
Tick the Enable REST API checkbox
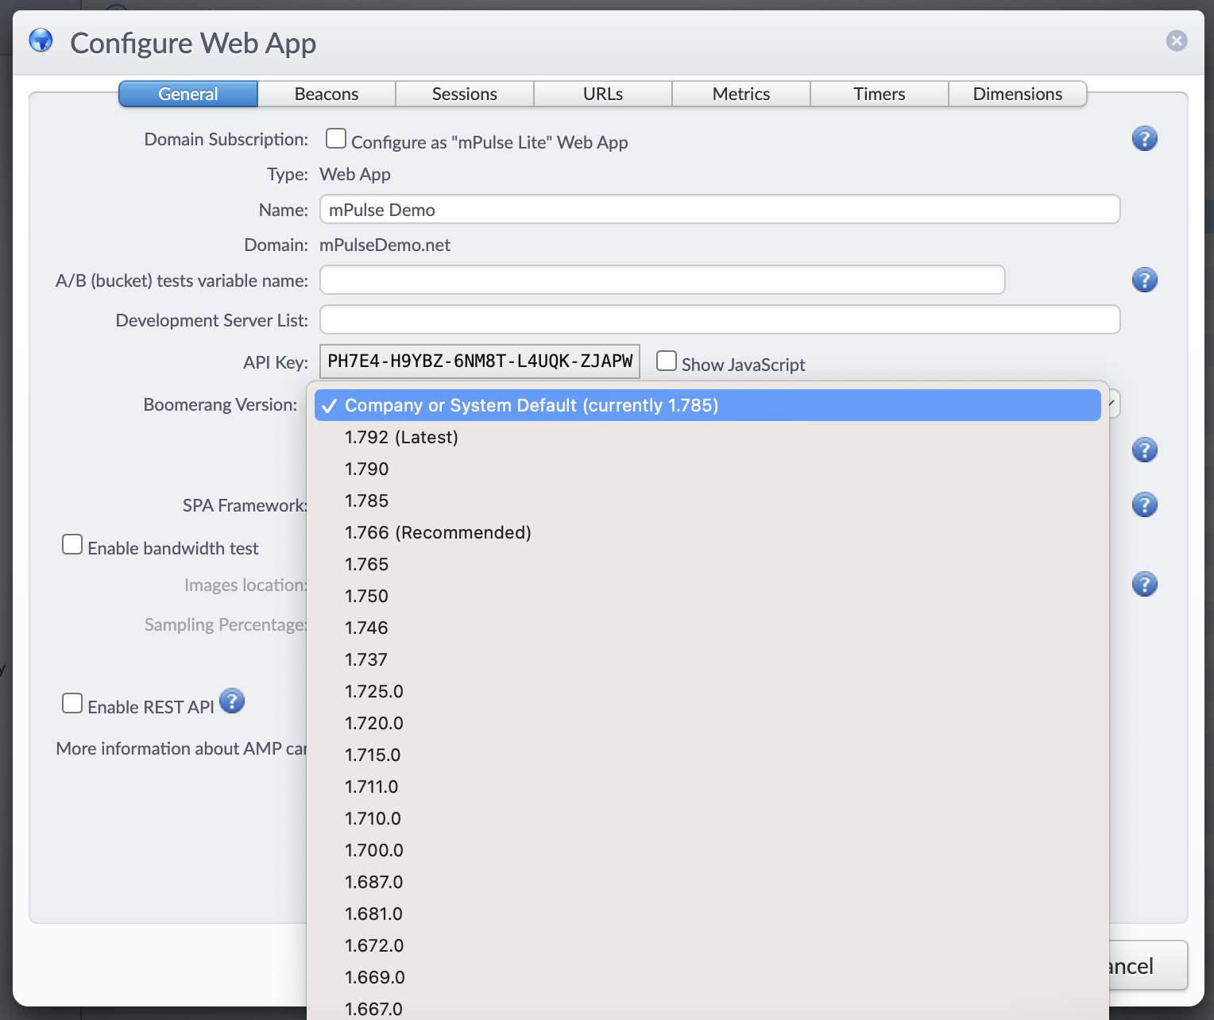coord(72,704)
